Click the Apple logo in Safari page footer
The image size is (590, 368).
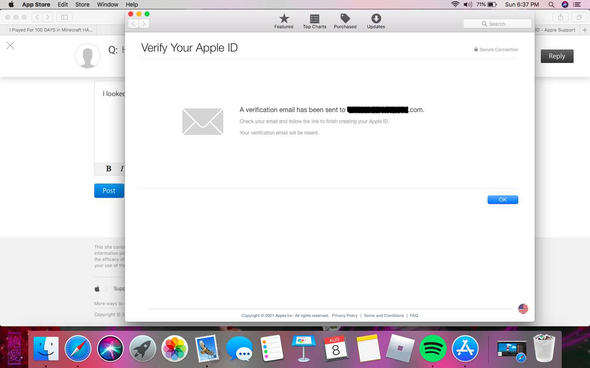97,289
